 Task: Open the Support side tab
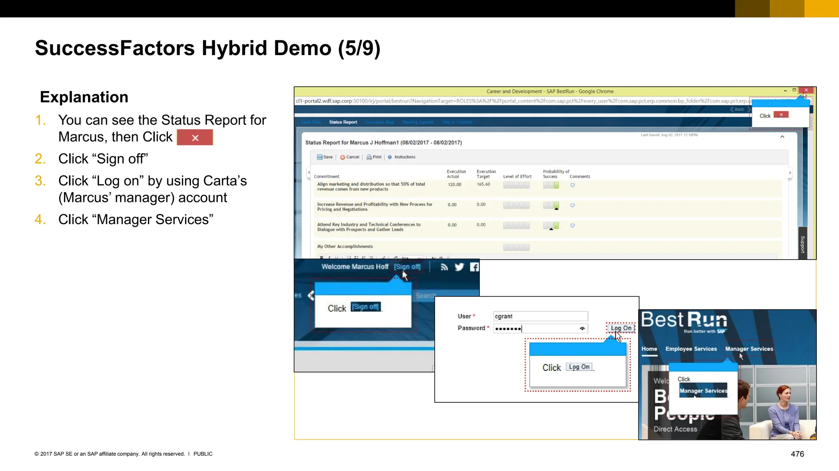803,244
